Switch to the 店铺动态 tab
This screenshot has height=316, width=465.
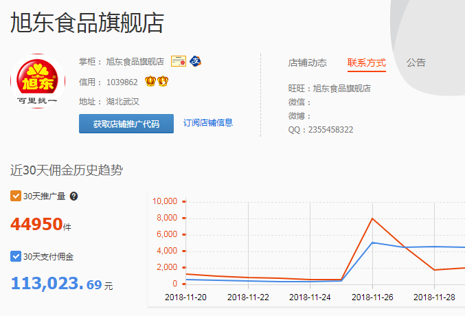pos(307,63)
